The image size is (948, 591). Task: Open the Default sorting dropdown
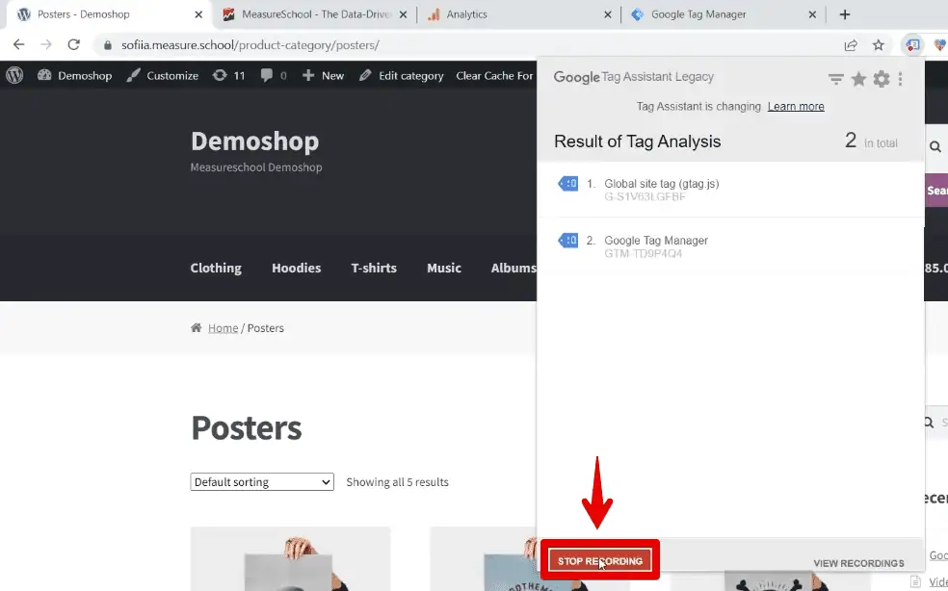(x=262, y=482)
